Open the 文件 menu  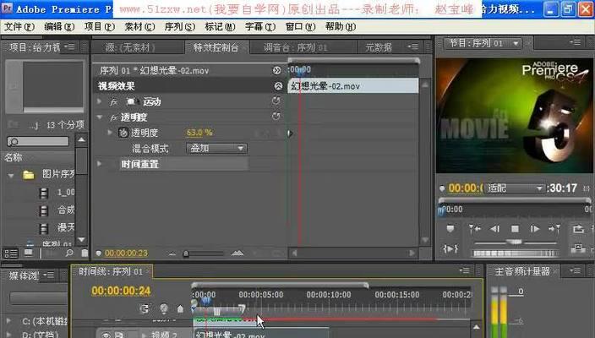coord(19,26)
